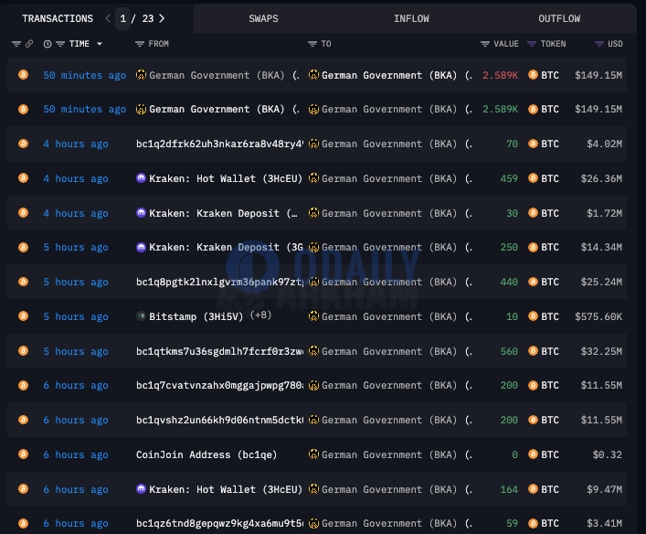This screenshot has height=534, width=646.
Task: Select the TRANSACTIONS tab
Action: point(58,18)
